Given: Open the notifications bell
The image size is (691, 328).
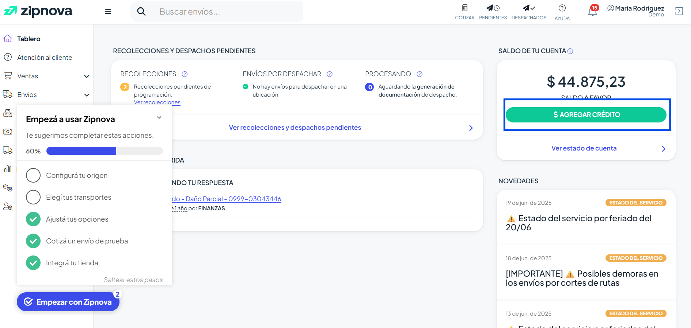Looking at the screenshot, I should pyautogui.click(x=592, y=11).
